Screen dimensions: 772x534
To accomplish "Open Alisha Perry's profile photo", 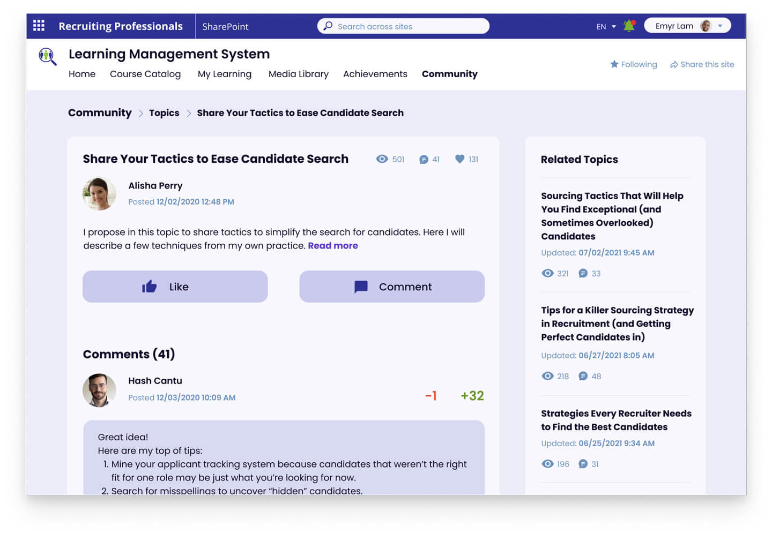I will tap(99, 194).
